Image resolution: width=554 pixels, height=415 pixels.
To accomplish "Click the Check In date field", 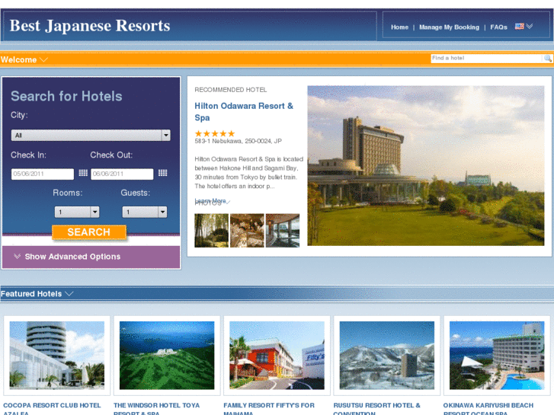I will pyautogui.click(x=43, y=174).
